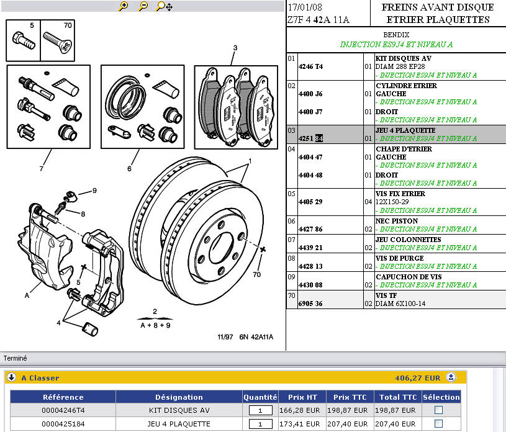Select part reference 4246 T4 in the list
The width and height of the screenshot is (506, 432).
311,66
